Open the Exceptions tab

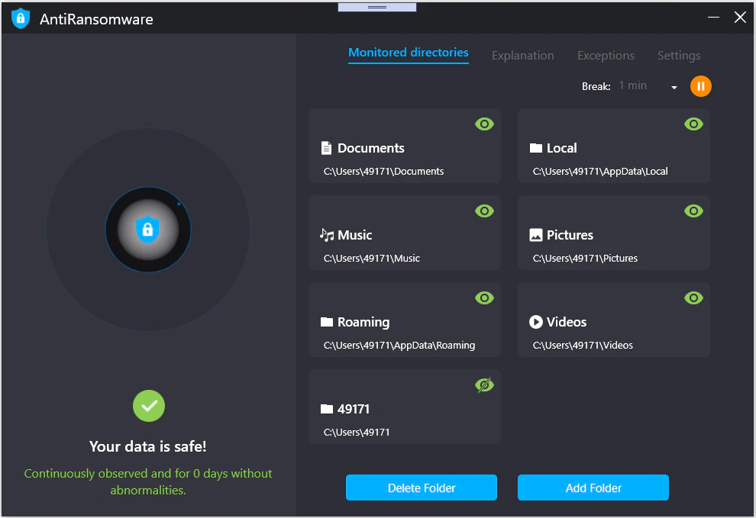point(606,56)
